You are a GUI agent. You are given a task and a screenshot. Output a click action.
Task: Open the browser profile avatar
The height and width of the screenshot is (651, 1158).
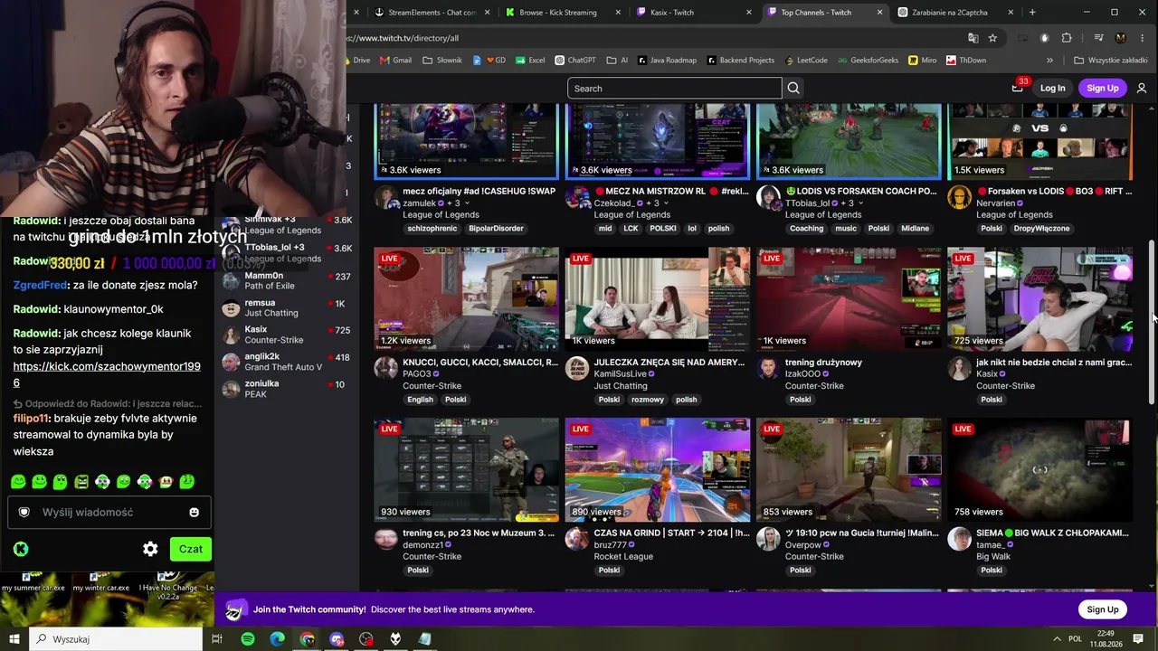(1121, 38)
